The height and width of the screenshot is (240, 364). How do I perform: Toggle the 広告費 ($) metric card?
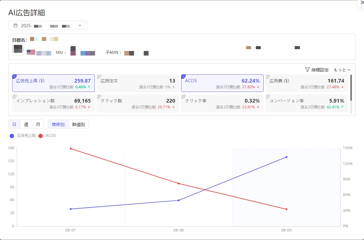click(307, 83)
